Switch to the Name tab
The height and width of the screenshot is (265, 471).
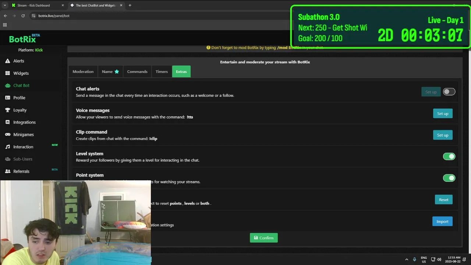pyautogui.click(x=110, y=71)
